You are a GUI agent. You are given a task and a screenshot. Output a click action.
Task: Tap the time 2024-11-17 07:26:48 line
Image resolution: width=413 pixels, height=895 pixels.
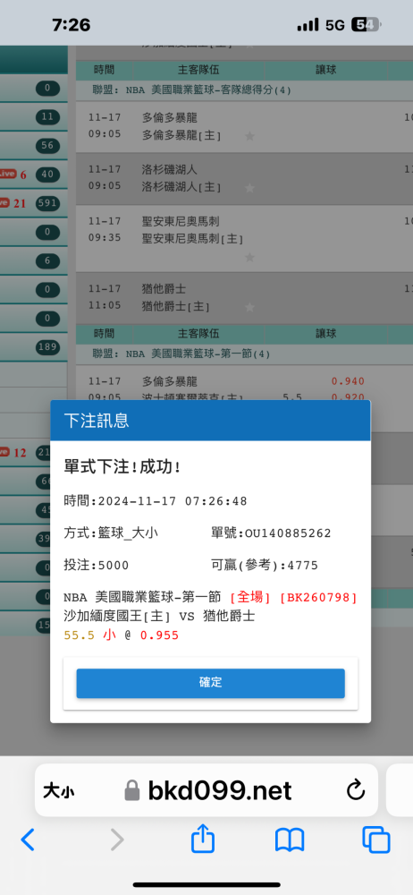pyautogui.click(x=156, y=501)
